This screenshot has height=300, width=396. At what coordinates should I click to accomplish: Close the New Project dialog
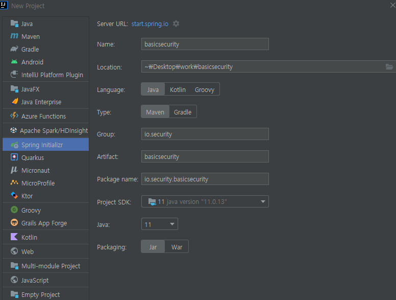[x=393, y=5]
